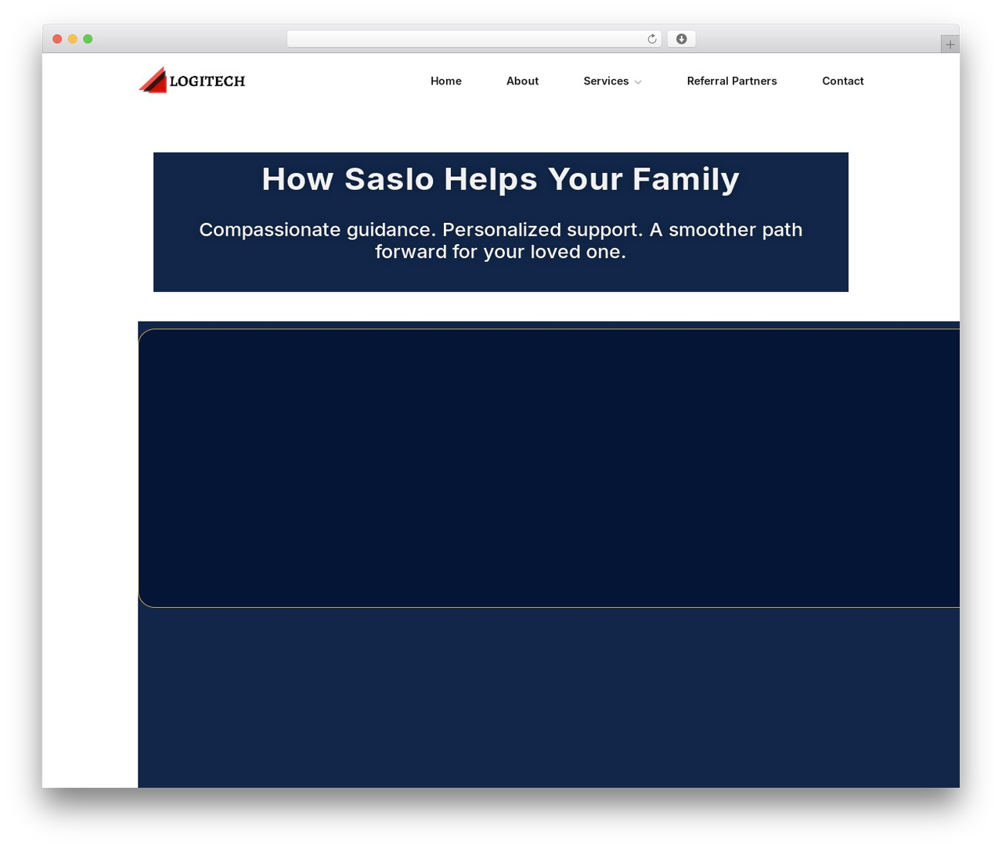Close the window with the red button
Image resolution: width=1002 pixels, height=848 pixels.
coord(57,39)
